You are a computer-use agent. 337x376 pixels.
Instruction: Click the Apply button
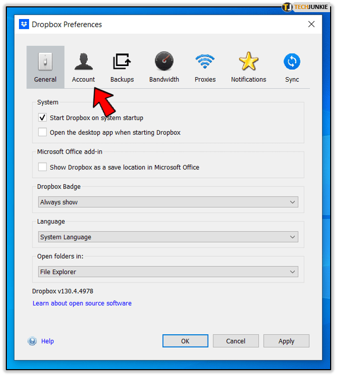286,341
